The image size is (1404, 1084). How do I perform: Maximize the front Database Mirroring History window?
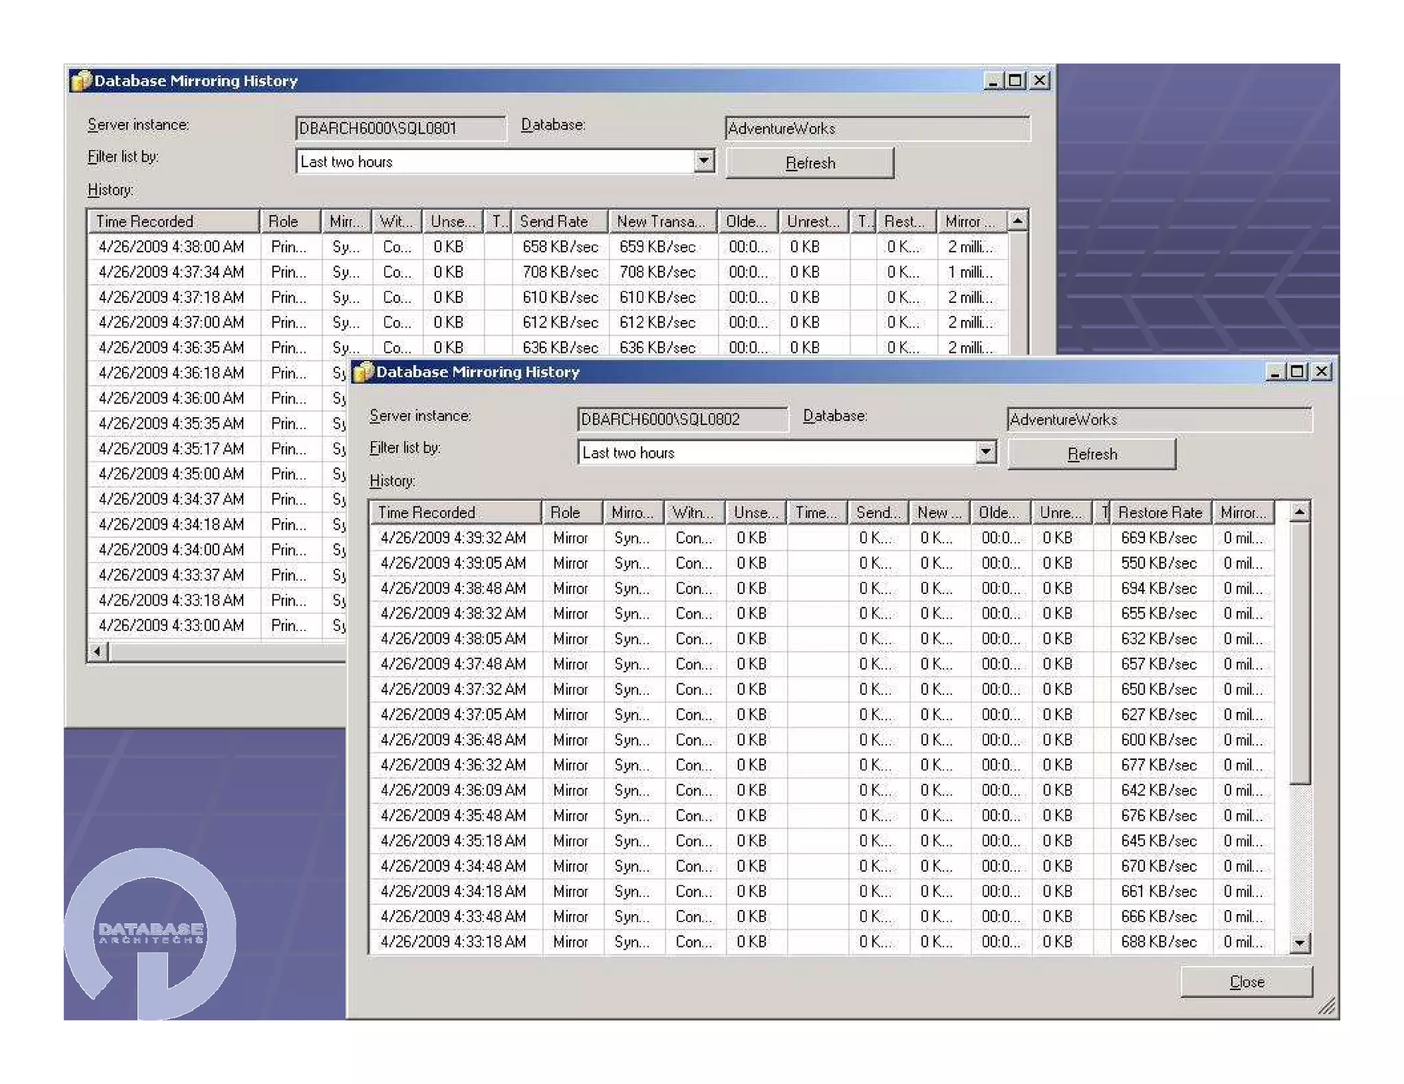click(1296, 371)
